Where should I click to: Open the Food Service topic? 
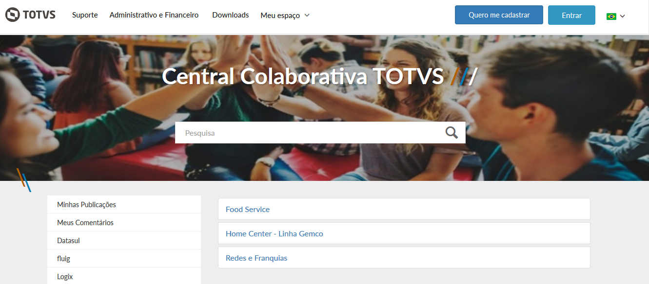(404, 209)
